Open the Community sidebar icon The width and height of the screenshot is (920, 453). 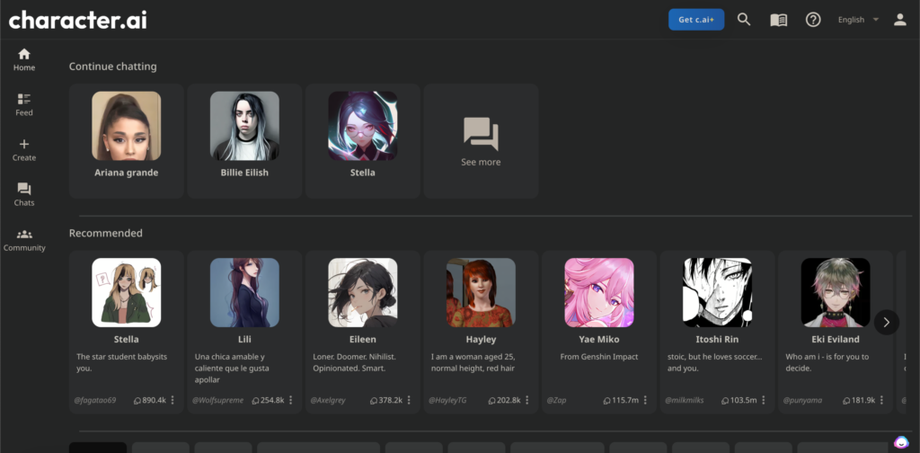[24, 239]
